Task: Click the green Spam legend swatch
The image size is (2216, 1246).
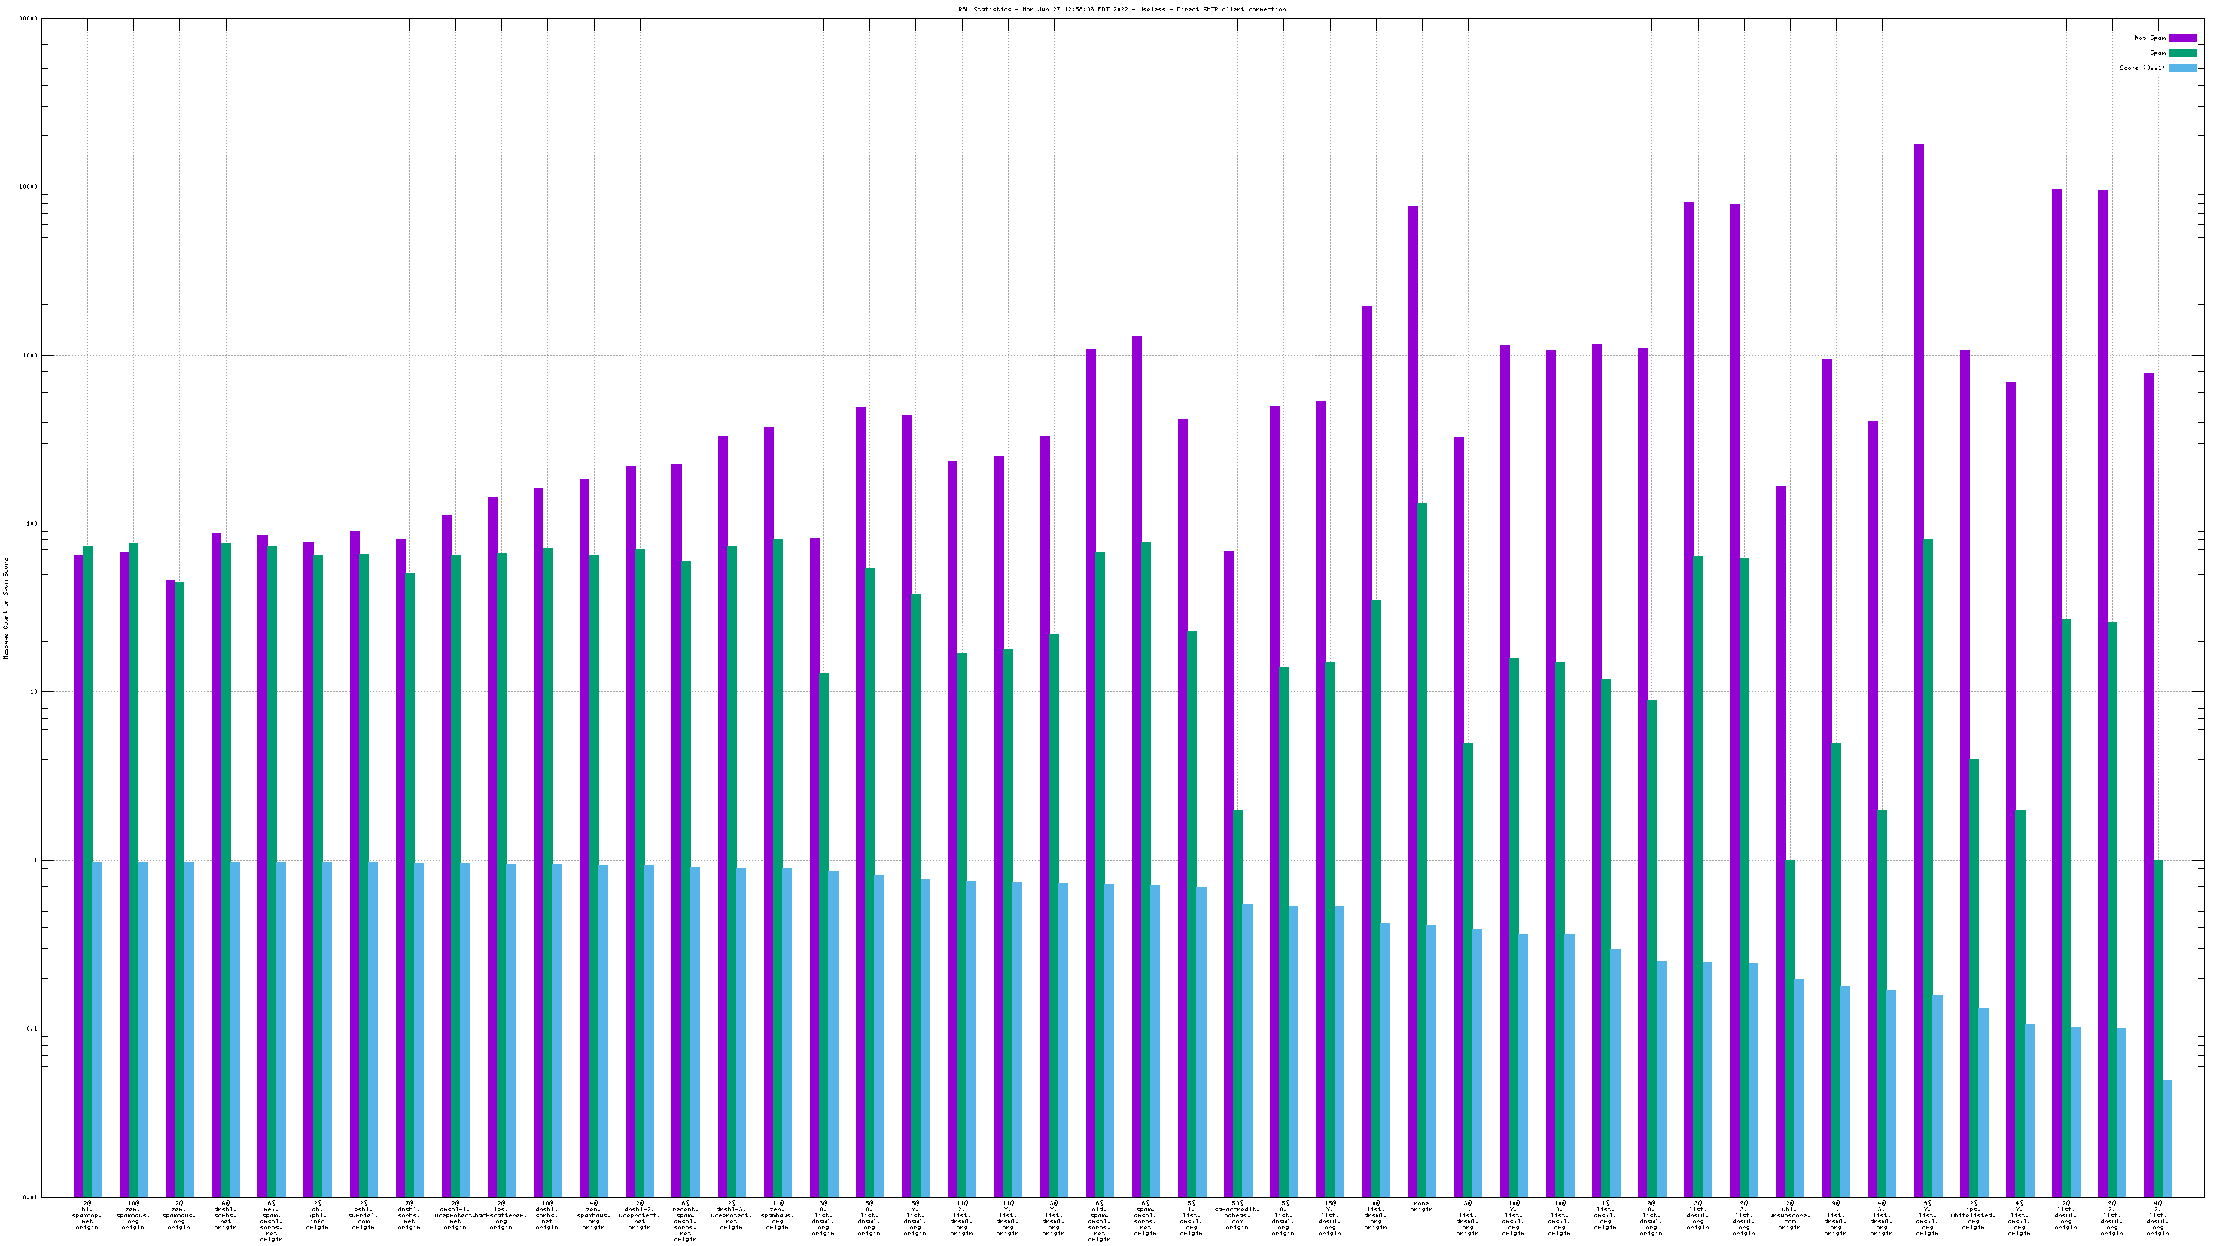Action: (2182, 53)
